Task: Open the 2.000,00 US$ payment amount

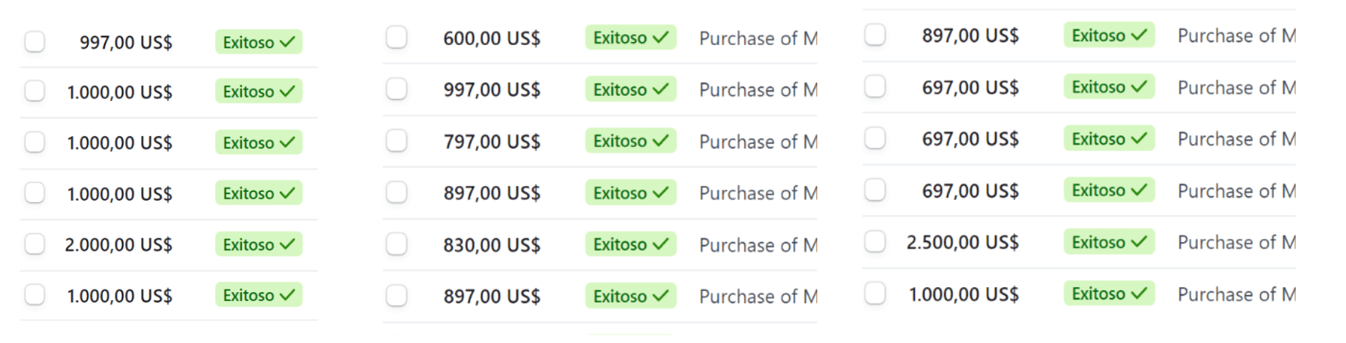Action: pos(118,245)
